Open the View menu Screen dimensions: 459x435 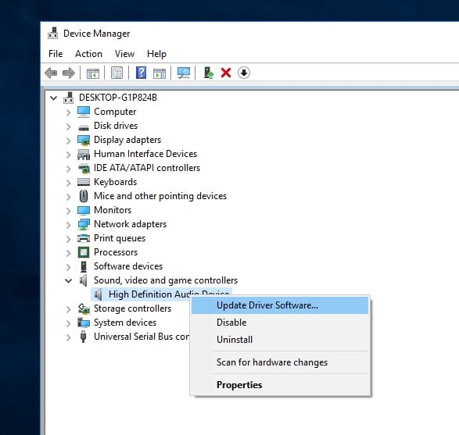pyautogui.click(x=124, y=54)
